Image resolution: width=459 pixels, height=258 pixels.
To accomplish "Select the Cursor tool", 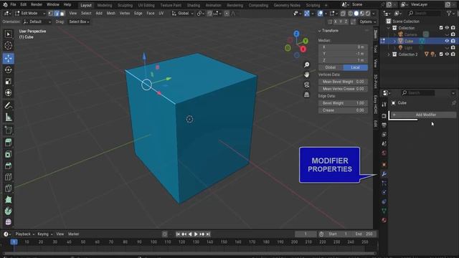I will [x=8, y=46].
